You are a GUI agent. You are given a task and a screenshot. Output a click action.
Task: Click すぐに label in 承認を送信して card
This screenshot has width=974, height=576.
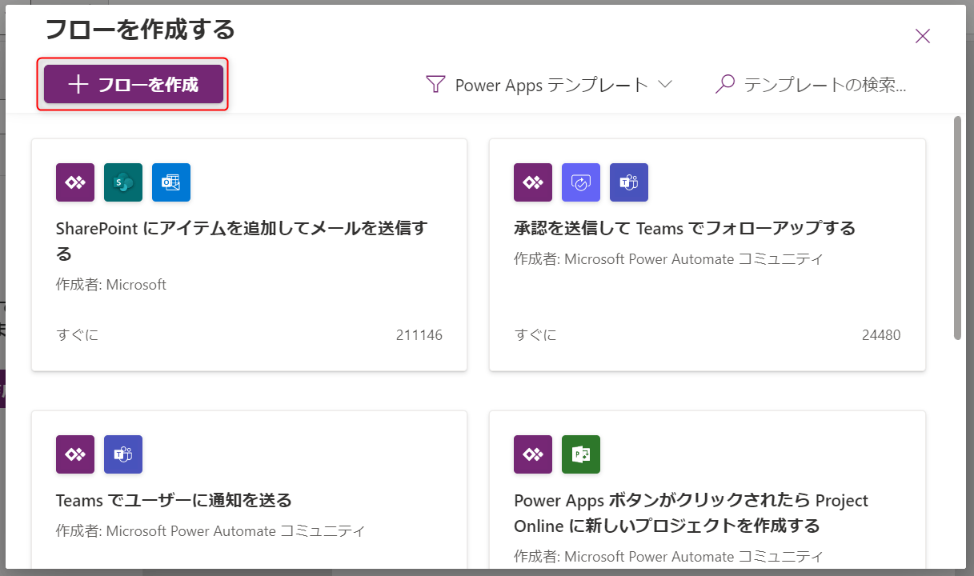[x=535, y=334]
